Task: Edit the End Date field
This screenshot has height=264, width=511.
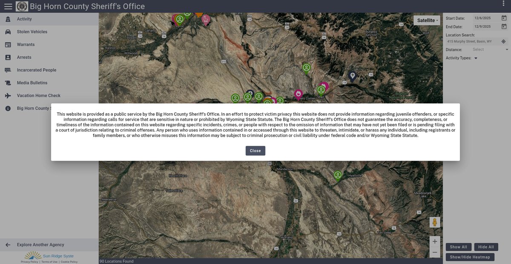Action: click(x=486, y=27)
